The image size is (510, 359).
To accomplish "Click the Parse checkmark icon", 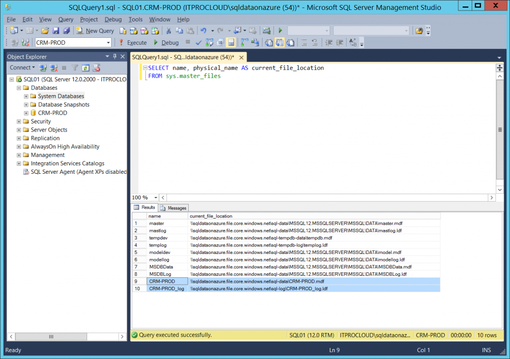I will 198,43.
